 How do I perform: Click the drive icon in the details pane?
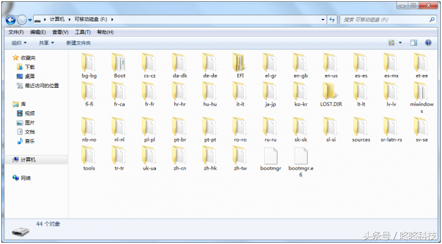(x=21, y=231)
